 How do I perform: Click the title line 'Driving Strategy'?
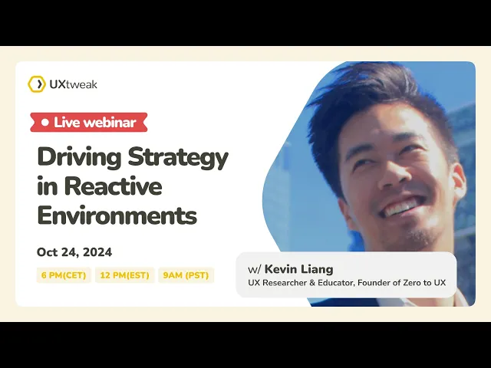pyautogui.click(x=133, y=158)
